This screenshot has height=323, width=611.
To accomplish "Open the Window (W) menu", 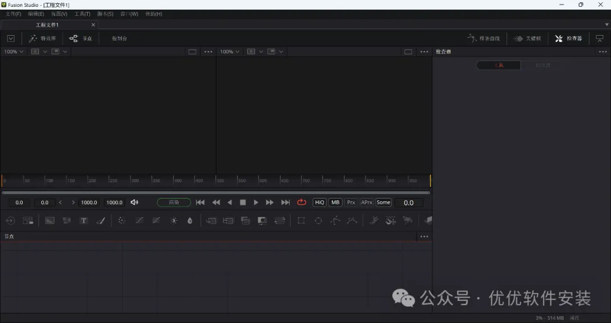I will [x=129, y=14].
